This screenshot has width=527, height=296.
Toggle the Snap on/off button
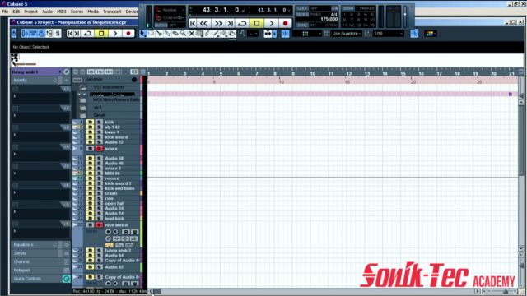286,34
